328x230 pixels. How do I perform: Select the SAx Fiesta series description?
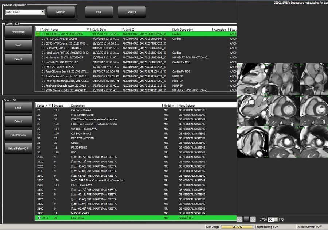tap(78, 218)
